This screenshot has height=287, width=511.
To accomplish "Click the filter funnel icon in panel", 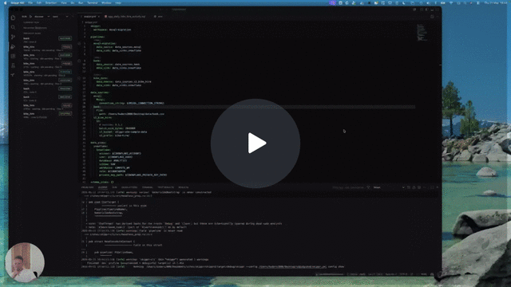I will [369, 187].
